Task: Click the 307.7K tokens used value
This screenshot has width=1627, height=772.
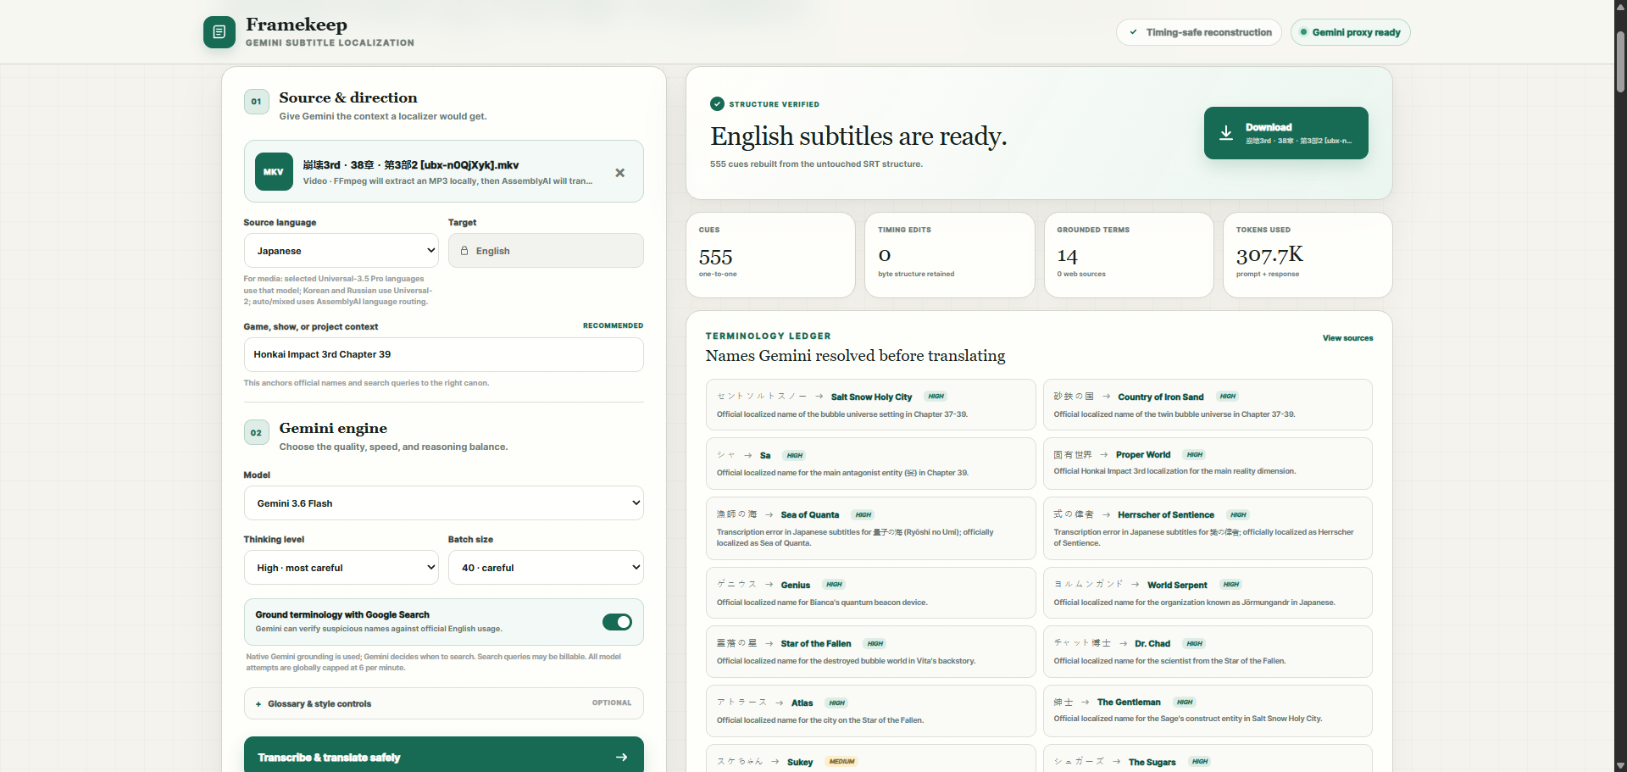Action: click(x=1269, y=255)
